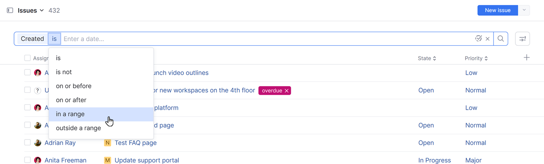Click the magnifier search icon
The height and width of the screenshot is (164, 544).
500,39
